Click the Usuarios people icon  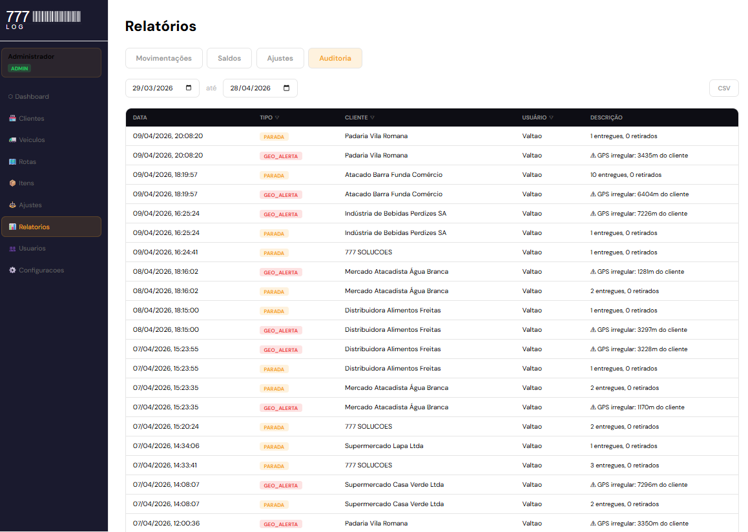coord(12,249)
